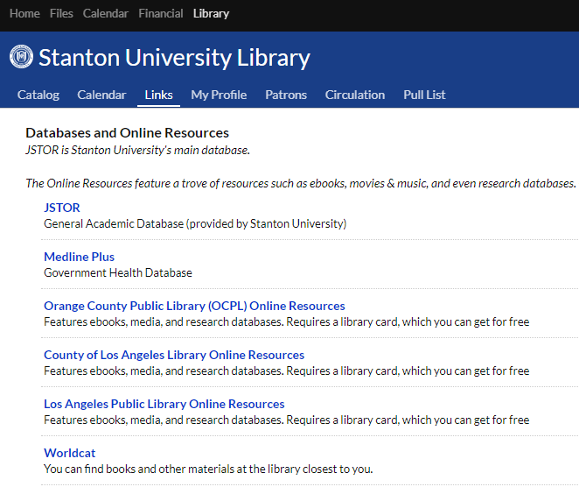Go to the Patrons tab
Screen dimensions: 579x487
coord(286,95)
